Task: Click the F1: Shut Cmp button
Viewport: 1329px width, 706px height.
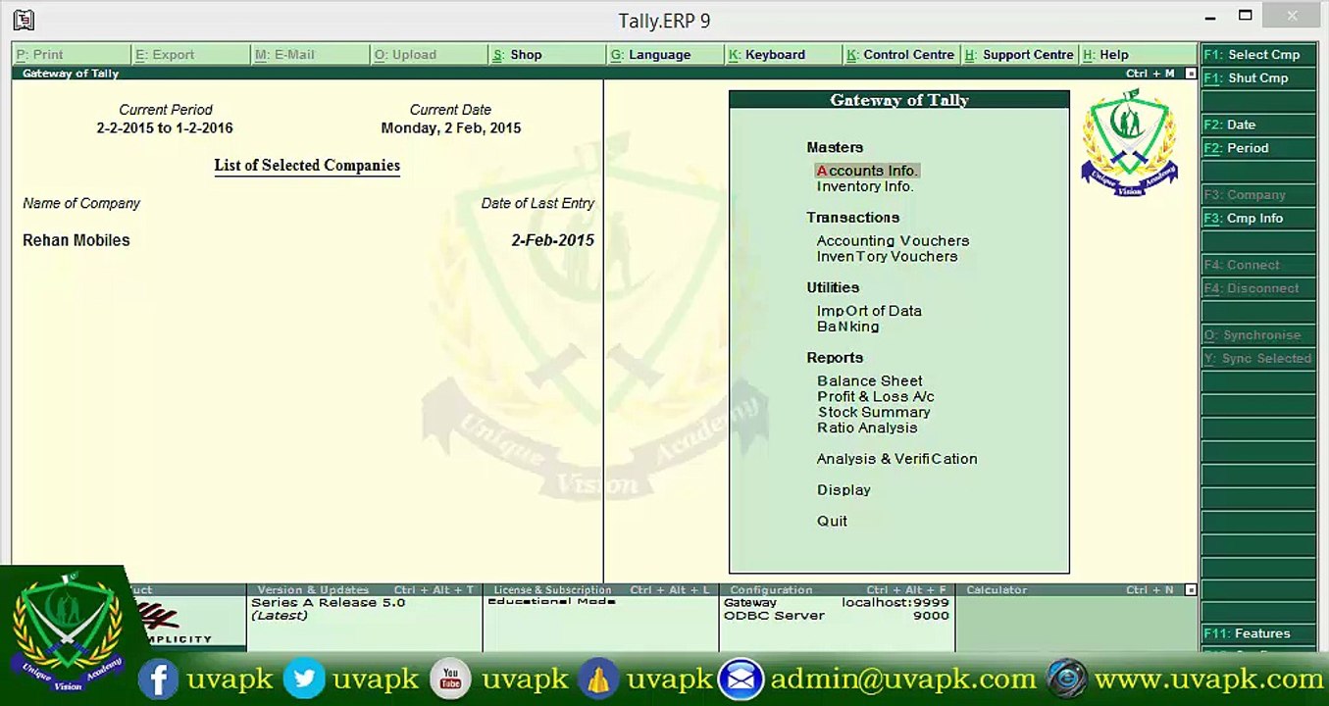Action: tap(1258, 78)
